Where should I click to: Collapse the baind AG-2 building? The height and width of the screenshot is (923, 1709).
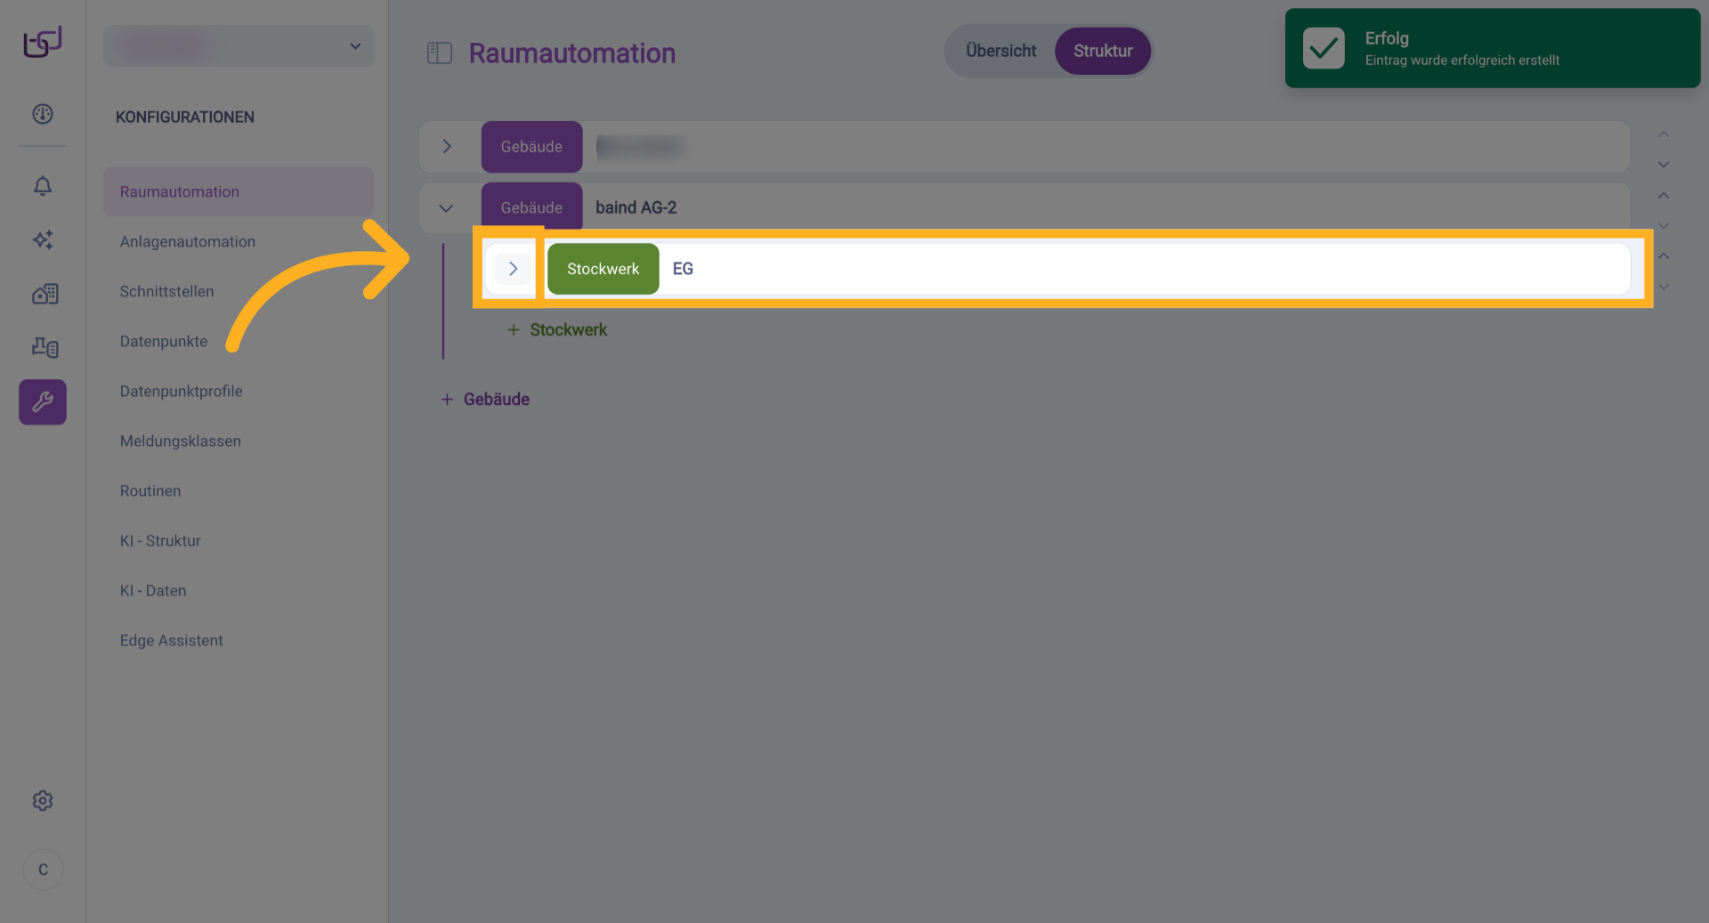coord(446,208)
